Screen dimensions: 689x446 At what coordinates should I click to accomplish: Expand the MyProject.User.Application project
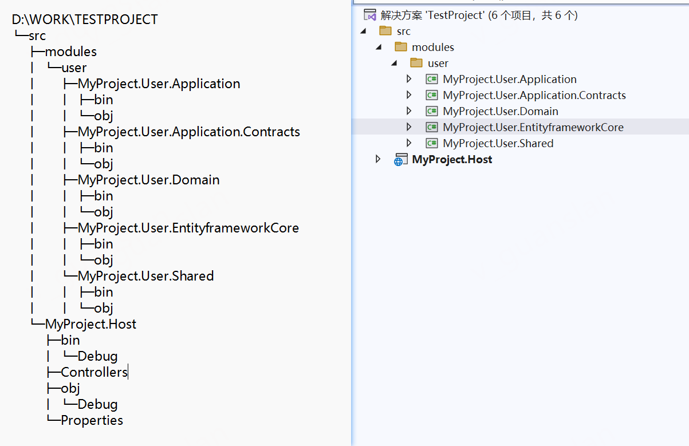coord(409,79)
